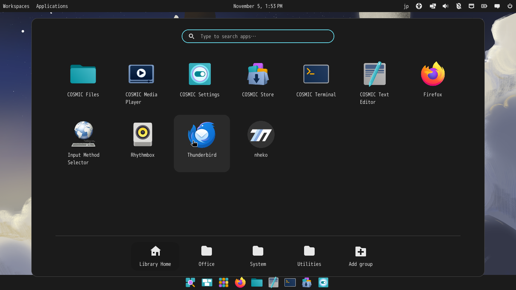This screenshot has width=516, height=290.
Task: Open the date and time calendar
Action: pos(258,6)
